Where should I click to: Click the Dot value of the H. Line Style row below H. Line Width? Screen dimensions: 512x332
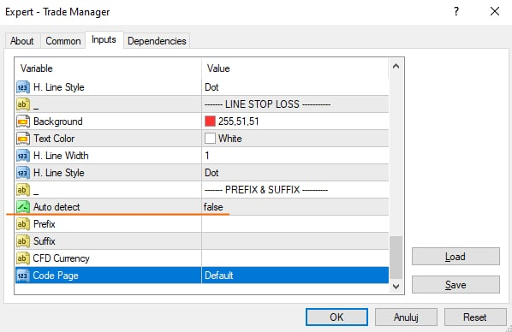[211, 173]
